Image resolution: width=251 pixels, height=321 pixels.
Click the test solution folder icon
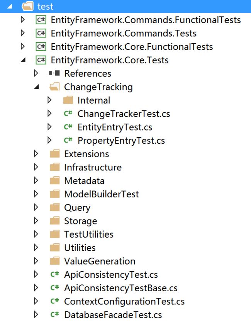[28, 6]
